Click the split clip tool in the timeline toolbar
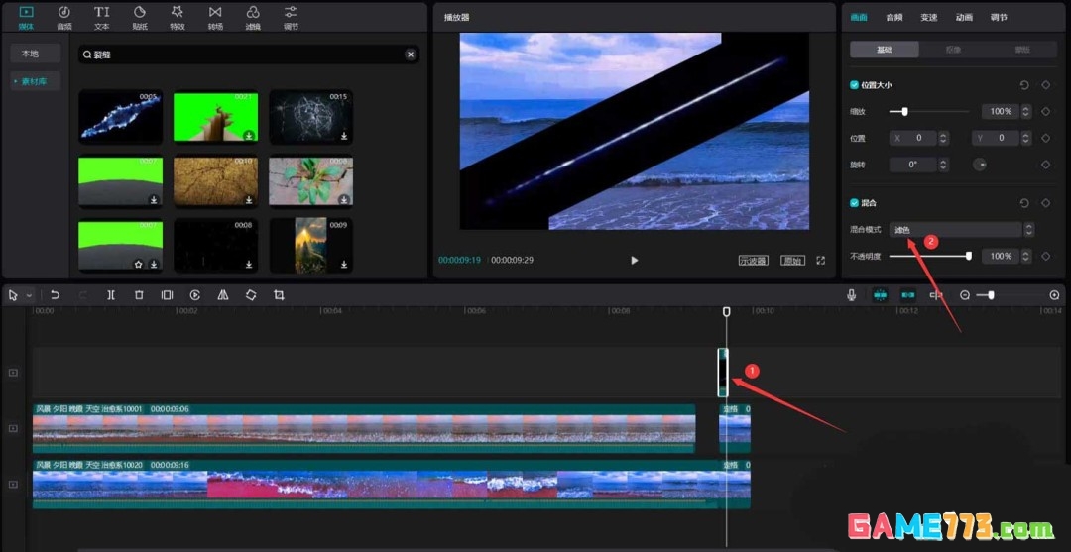Viewport: 1071px width, 552px height. point(111,295)
